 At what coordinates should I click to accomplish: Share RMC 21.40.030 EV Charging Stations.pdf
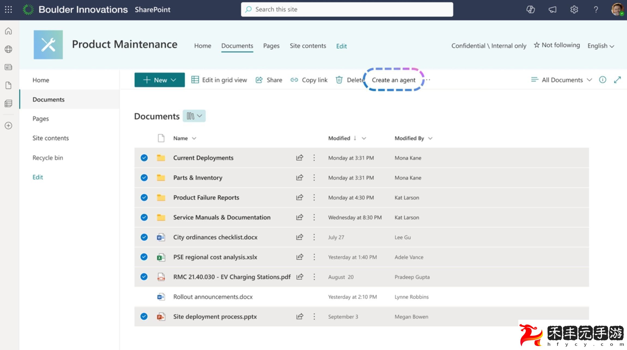[299, 277]
